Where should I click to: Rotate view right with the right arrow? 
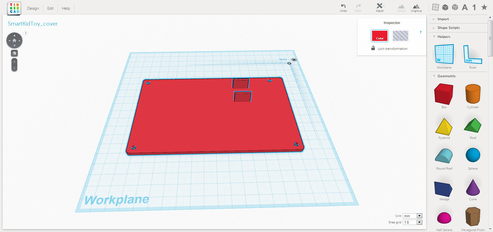pos(20,40)
